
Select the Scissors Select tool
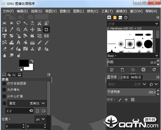pos(39,23)
